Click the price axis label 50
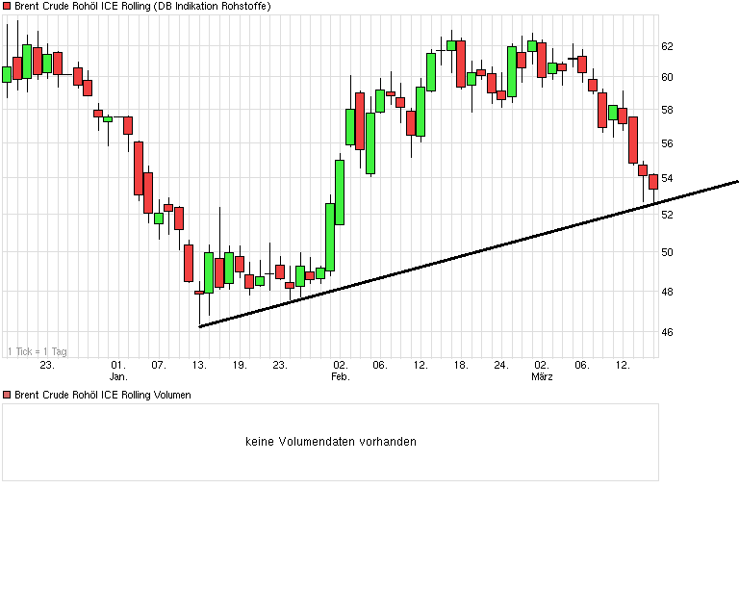This screenshot has height=591, width=739. [x=667, y=252]
